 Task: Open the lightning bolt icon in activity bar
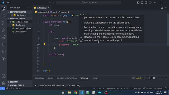click(x=3, y=59)
